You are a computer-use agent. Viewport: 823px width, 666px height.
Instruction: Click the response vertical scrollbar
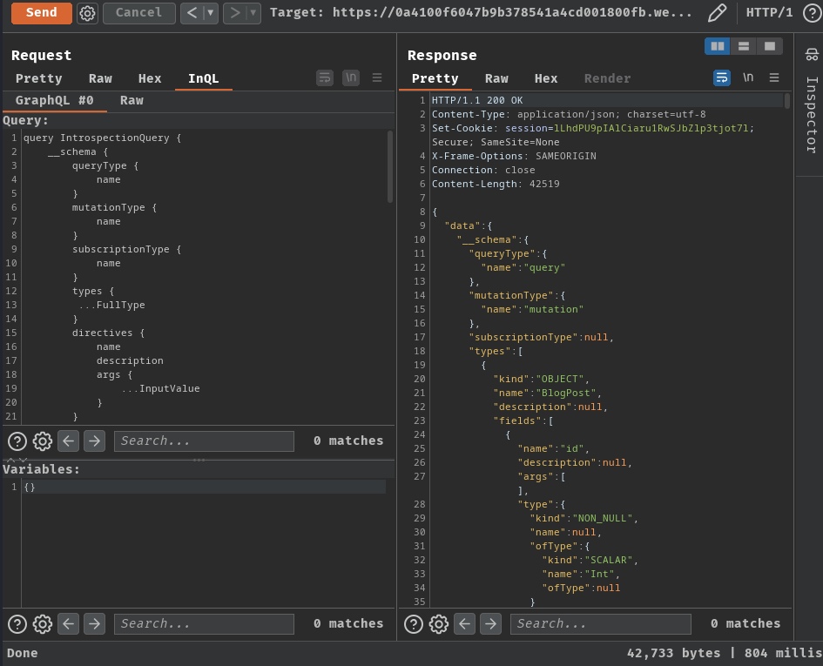pyautogui.click(x=786, y=101)
